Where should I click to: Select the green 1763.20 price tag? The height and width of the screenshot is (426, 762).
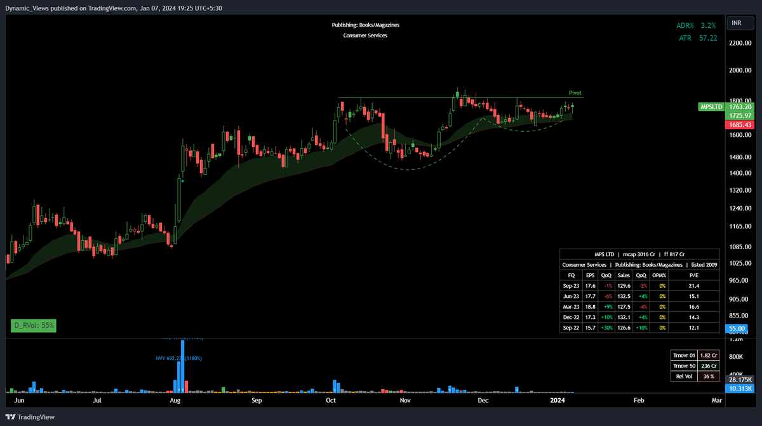(x=741, y=107)
